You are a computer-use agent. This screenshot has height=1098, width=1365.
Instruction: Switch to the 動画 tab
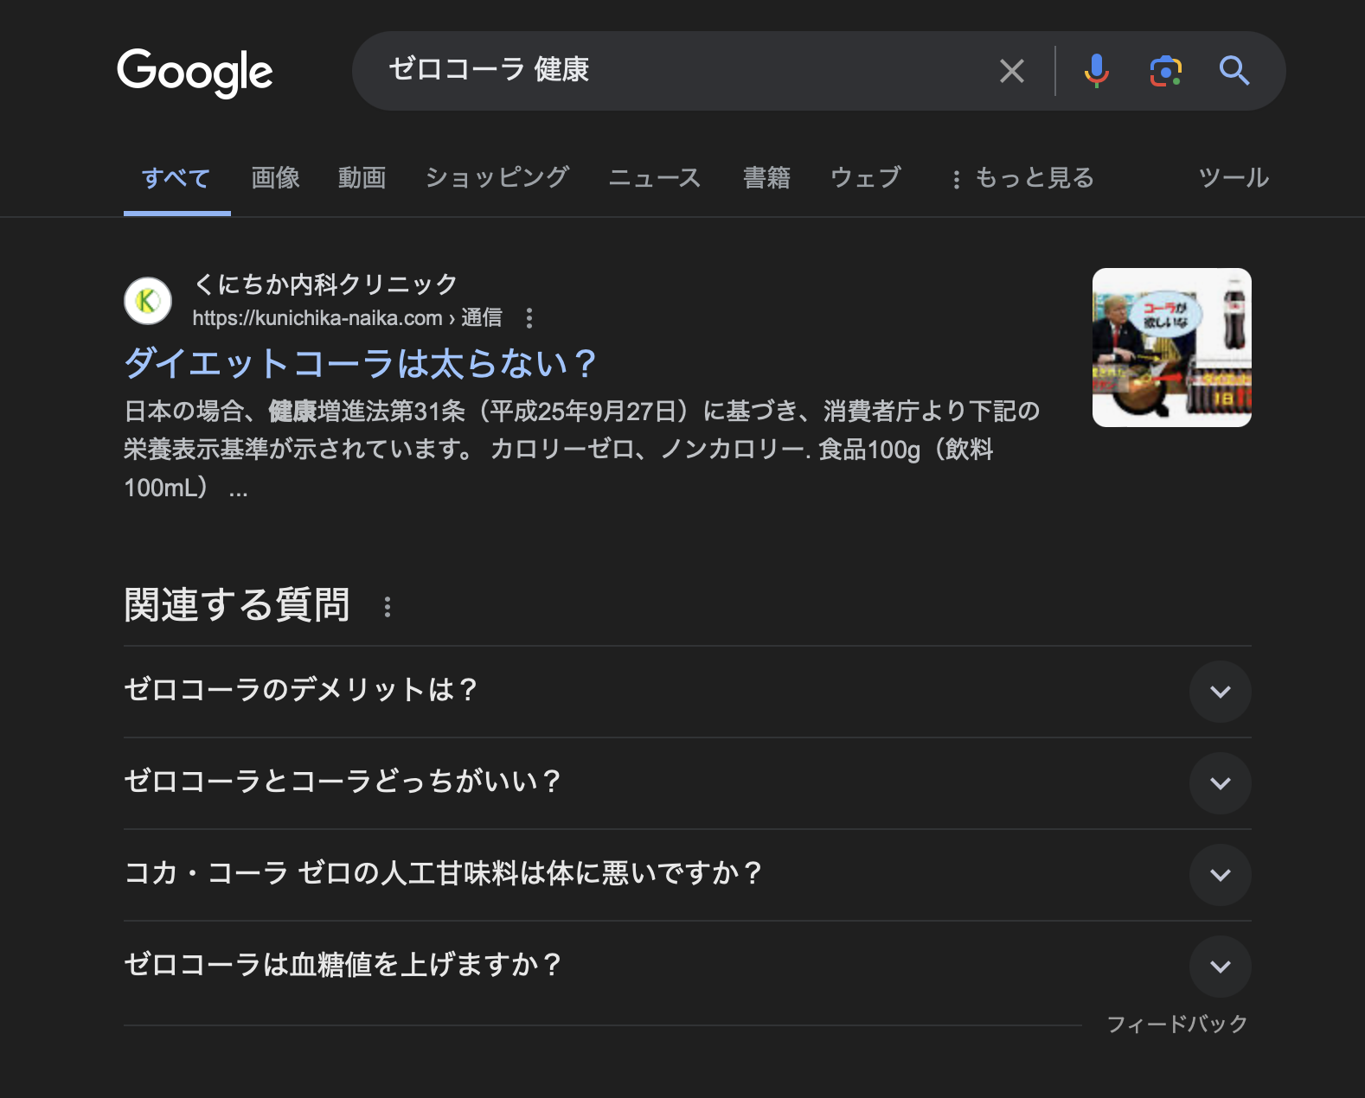362,178
